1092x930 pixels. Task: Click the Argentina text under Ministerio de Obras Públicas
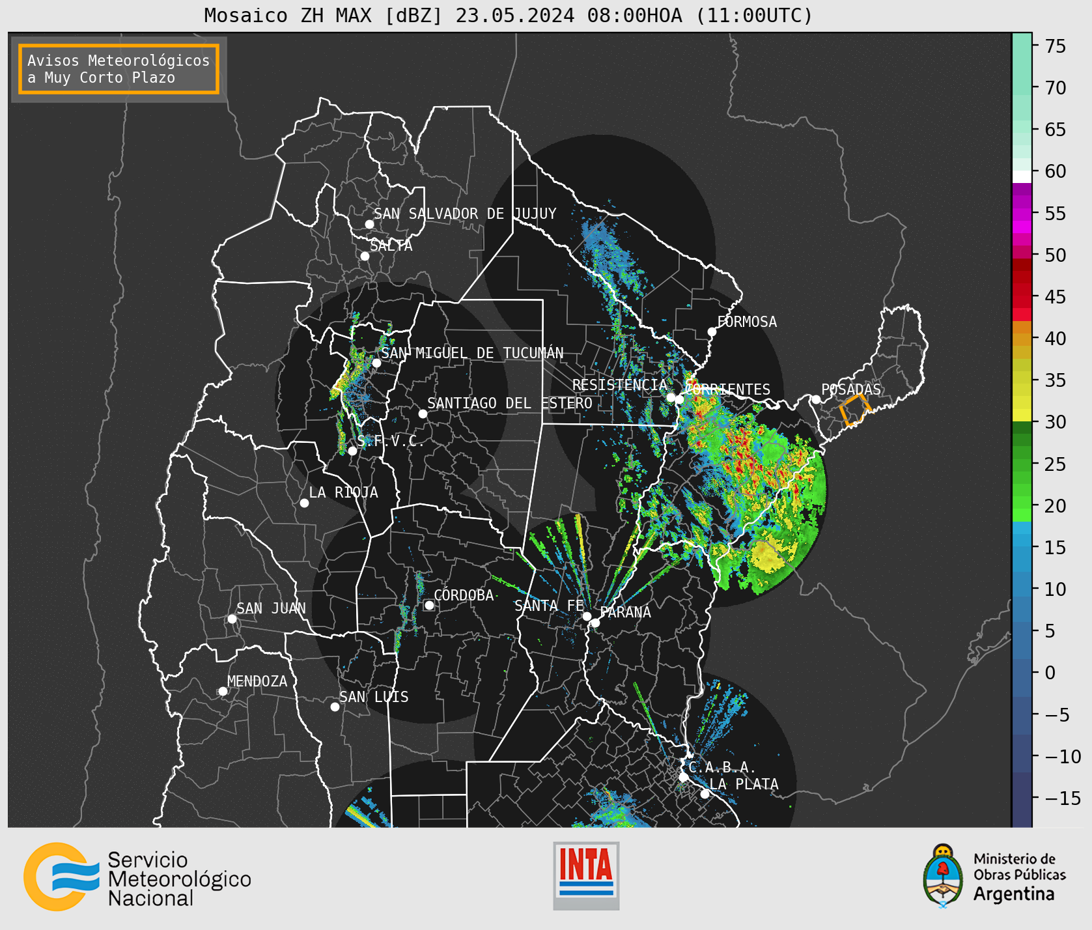(x=1014, y=894)
